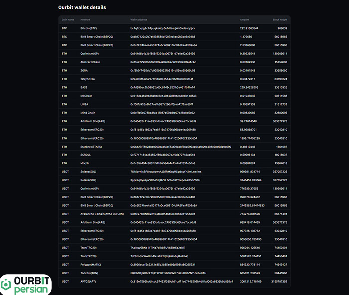Click the Bitcoin amount 292.91583544

pos(249,28)
